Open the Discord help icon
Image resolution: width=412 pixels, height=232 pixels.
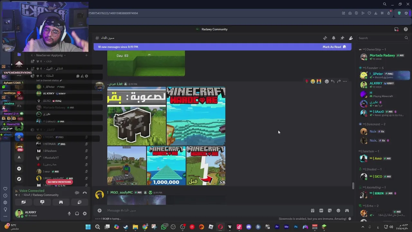pyautogui.click(x=406, y=29)
